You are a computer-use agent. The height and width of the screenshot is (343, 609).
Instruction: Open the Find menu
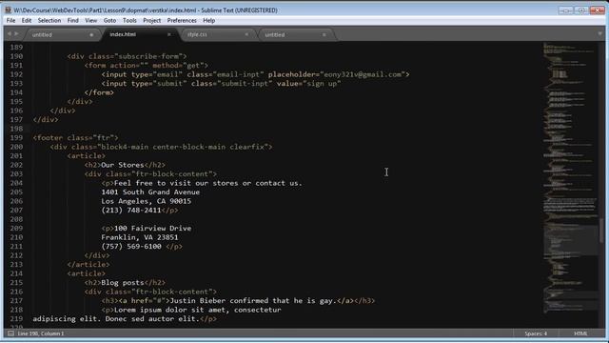click(x=72, y=21)
